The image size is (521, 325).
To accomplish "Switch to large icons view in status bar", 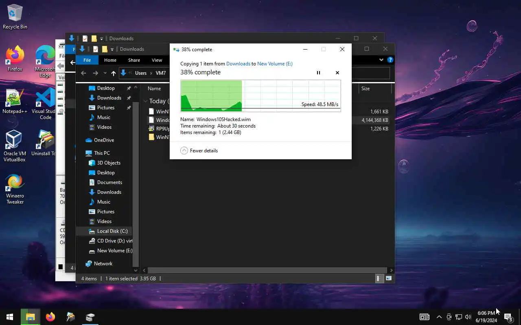I will click(389, 278).
